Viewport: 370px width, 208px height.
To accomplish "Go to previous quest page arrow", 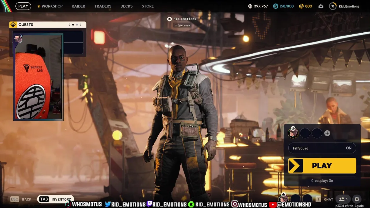I will click(x=69, y=25).
